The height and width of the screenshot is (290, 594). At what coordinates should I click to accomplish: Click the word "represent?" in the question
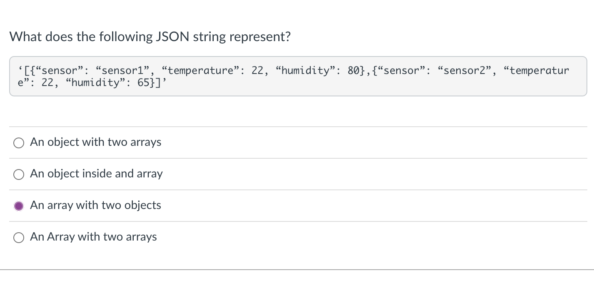pyautogui.click(x=260, y=37)
